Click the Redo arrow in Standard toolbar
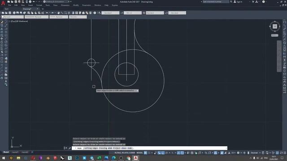Image resolution: width=287 pixels, height=161 pixels. point(52,13)
